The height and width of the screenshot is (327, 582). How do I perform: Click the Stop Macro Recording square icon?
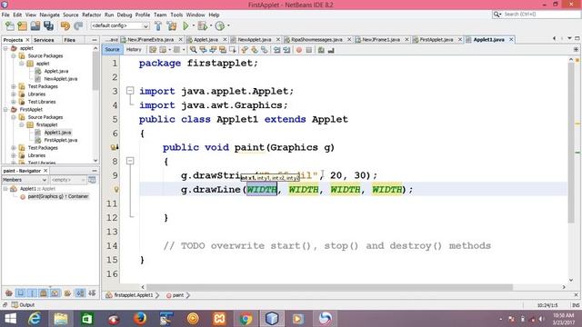[x=309, y=50]
